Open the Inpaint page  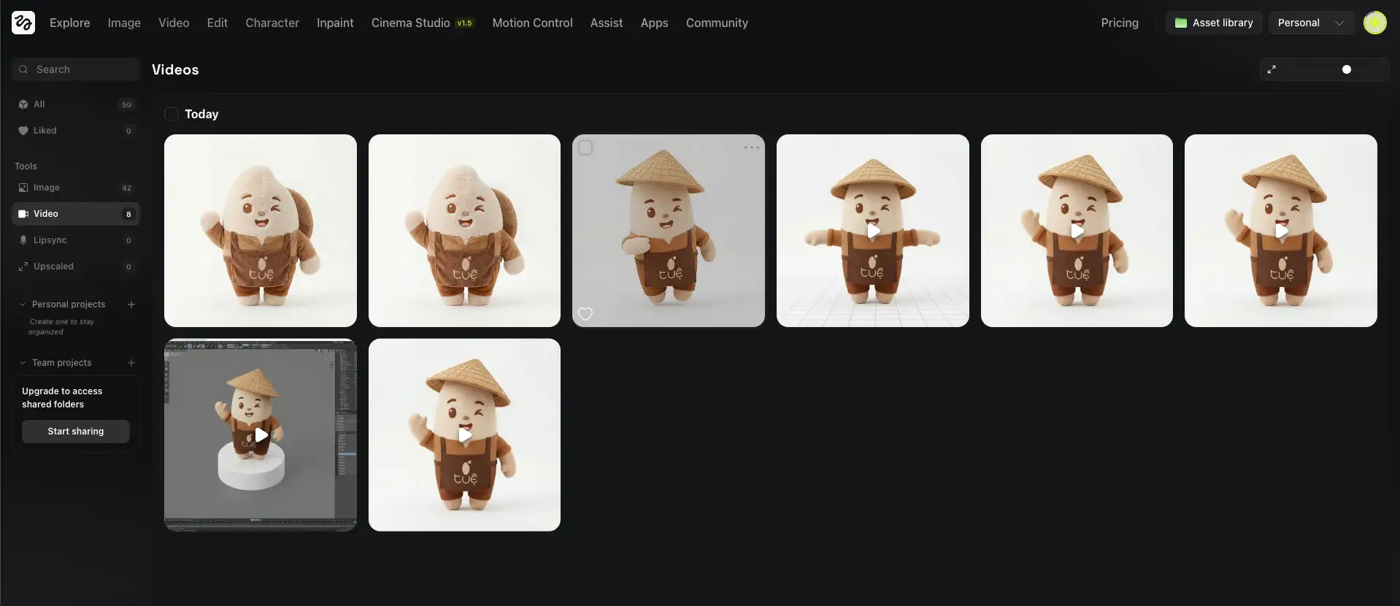click(x=335, y=23)
